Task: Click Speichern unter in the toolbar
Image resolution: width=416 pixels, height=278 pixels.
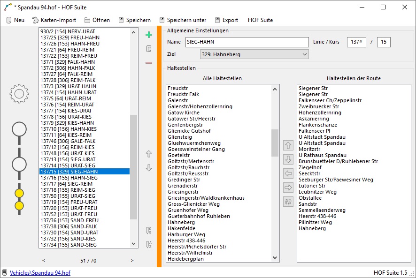Action: pyautogui.click(x=183, y=20)
